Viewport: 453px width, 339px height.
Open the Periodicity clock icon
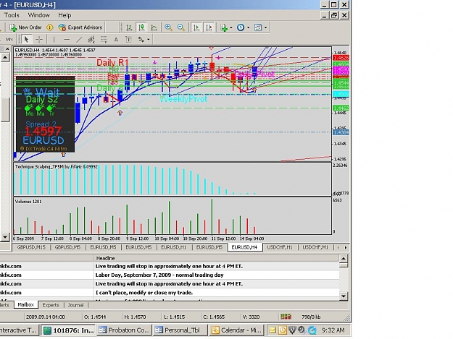click(241, 27)
